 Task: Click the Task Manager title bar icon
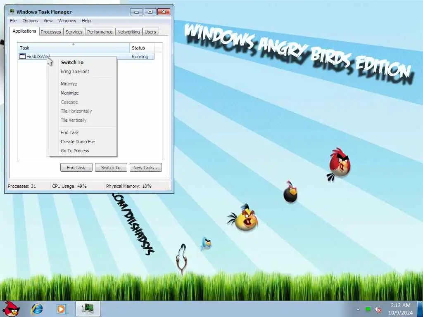pyautogui.click(x=12, y=12)
